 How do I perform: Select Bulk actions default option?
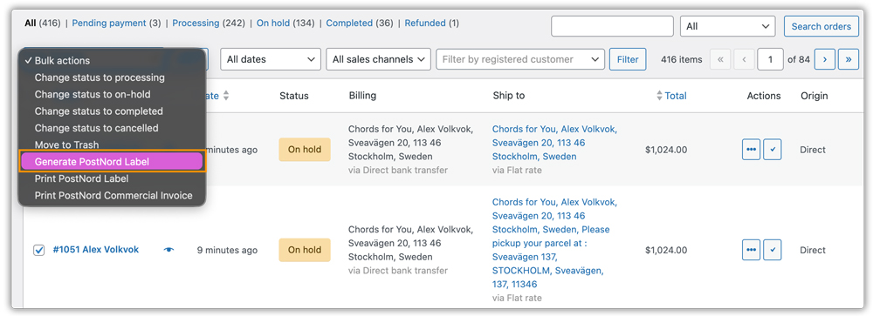click(x=112, y=61)
